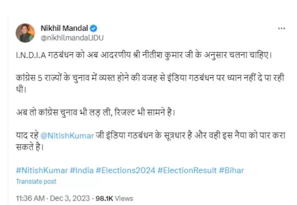Image resolution: width=297 pixels, height=205 pixels.
Task: Click the blue verified badge
Action: [x=94, y=28]
